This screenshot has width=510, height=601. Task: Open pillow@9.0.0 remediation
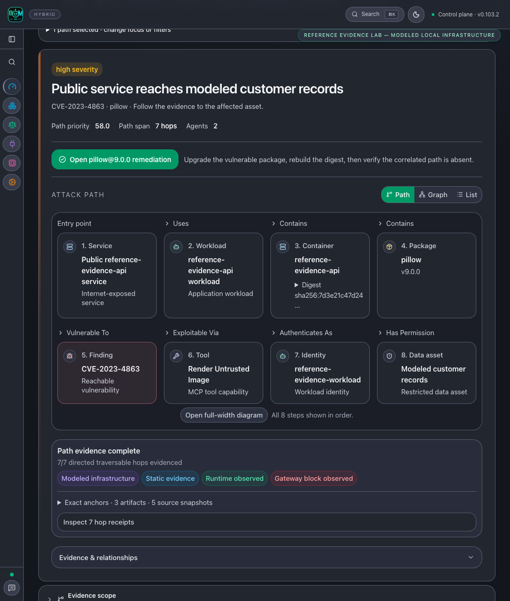tap(115, 159)
